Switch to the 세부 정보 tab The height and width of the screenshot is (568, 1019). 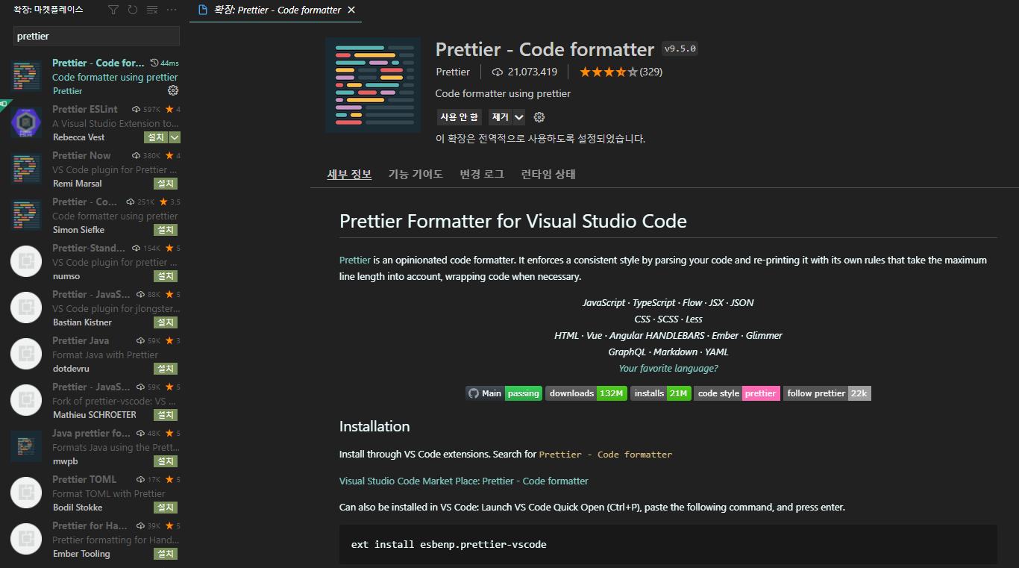point(349,174)
